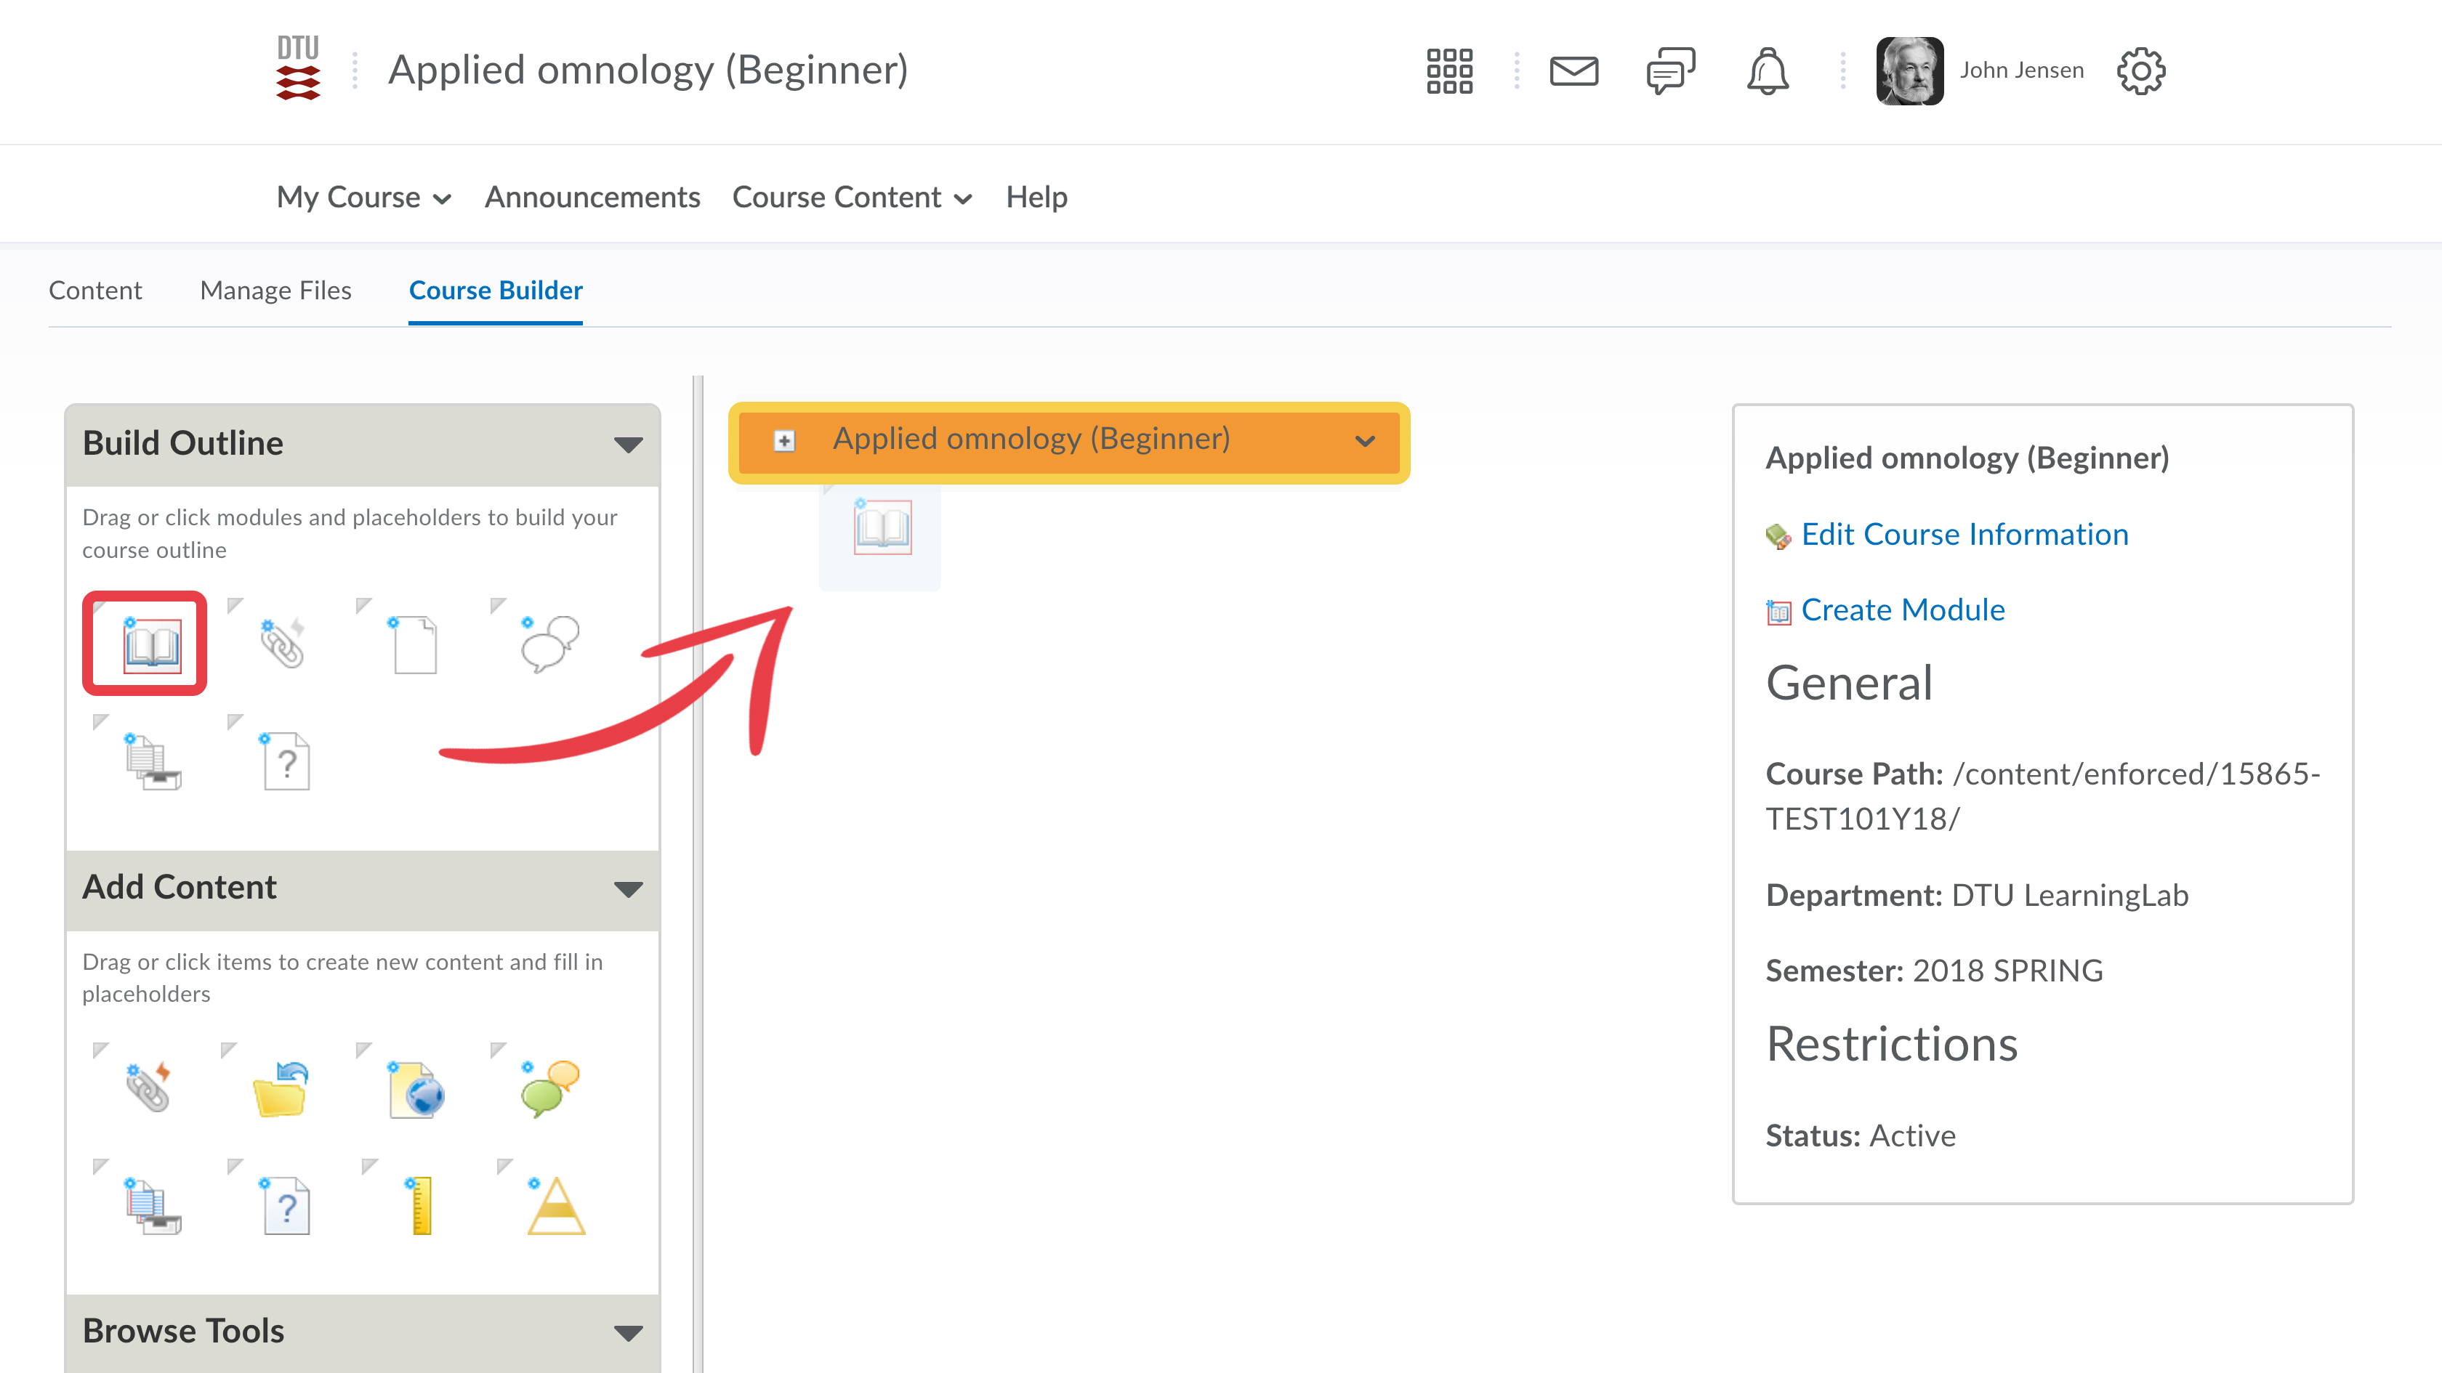Click the discussion placeholder speech bubbles icon
The height and width of the screenshot is (1373, 2442).
(549, 644)
